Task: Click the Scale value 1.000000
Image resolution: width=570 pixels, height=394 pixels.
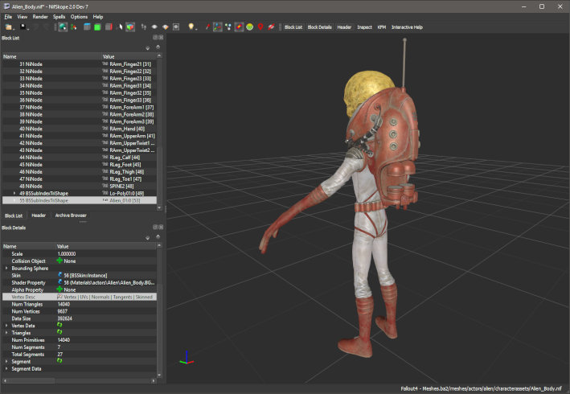Action: coord(67,254)
